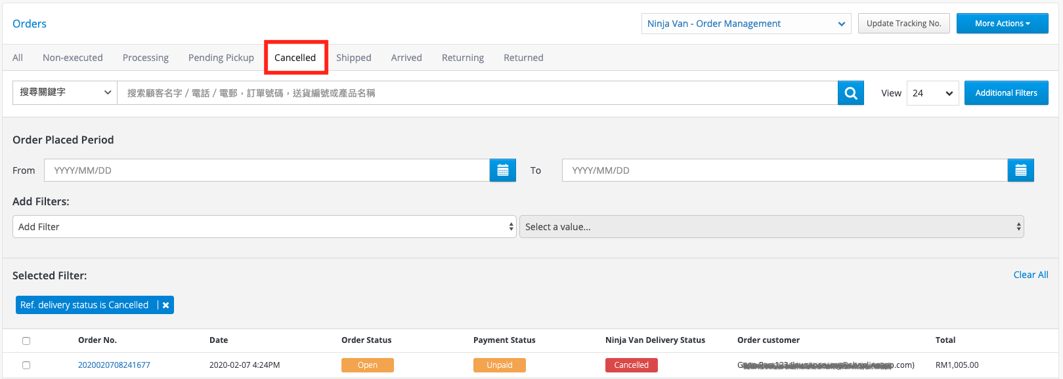This screenshot has height=379, width=1063.
Task: Tick the checkbox for order 2020020708241677
Action: pyautogui.click(x=26, y=365)
